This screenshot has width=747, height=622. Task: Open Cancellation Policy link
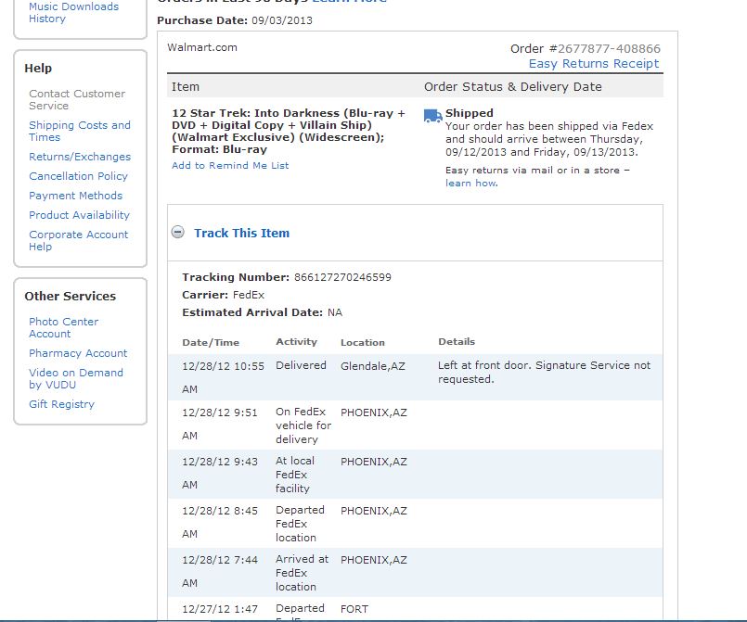coord(78,176)
